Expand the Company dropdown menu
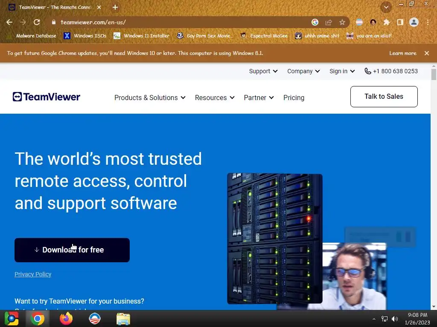The width and height of the screenshot is (437, 327). point(303,71)
